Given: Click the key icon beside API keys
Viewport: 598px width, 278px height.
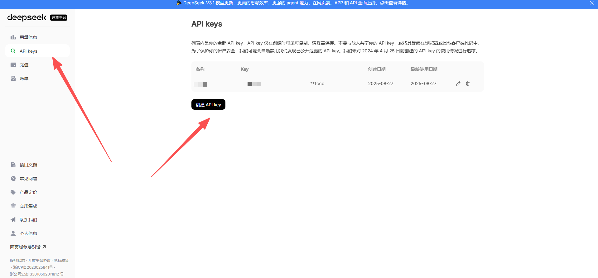Looking at the screenshot, I should coord(13,51).
